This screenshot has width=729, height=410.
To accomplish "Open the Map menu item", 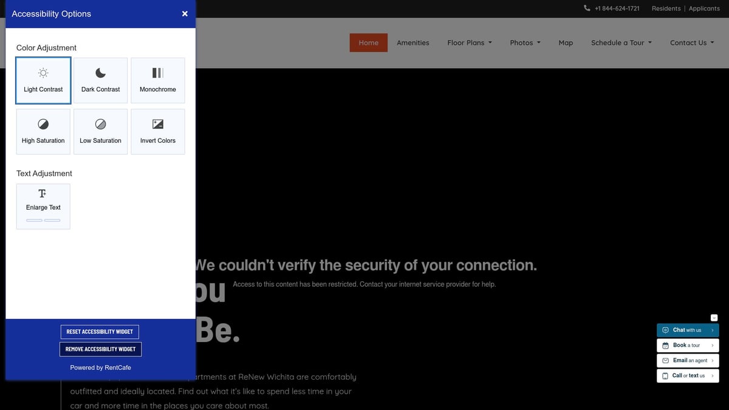I will [566, 43].
